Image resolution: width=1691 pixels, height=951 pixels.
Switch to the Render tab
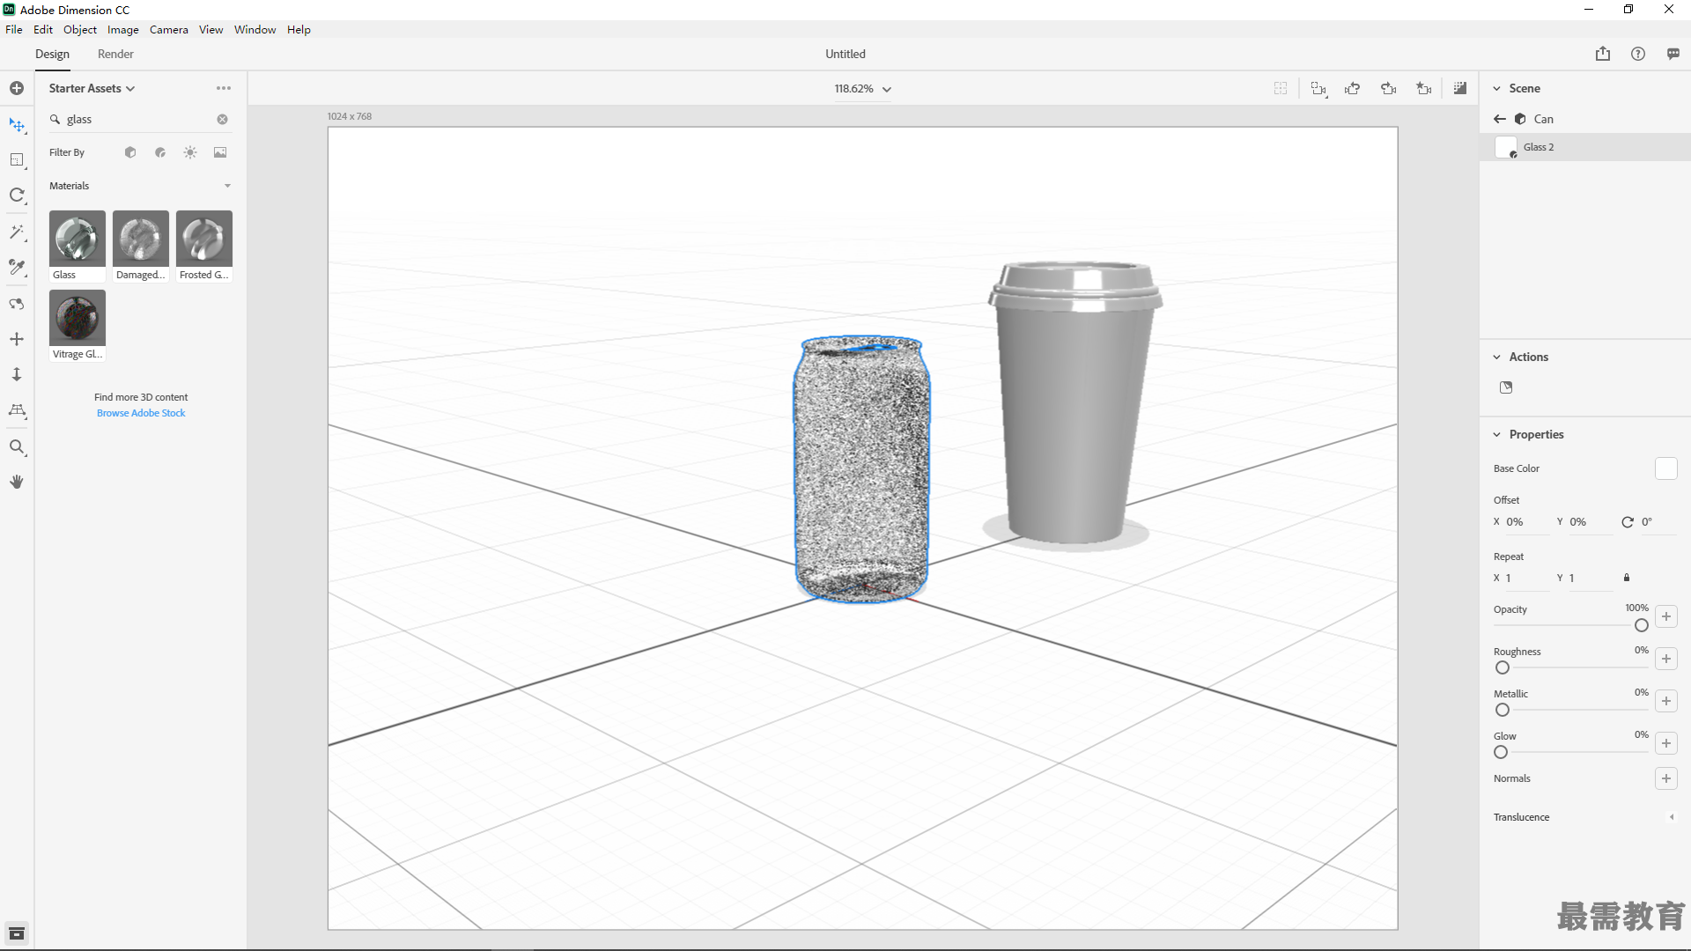point(115,54)
